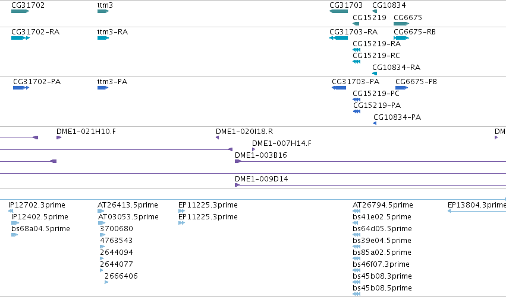The image size is (506, 297).
Task: Select EST feature 4763543 arrow
Action: click(102, 247)
